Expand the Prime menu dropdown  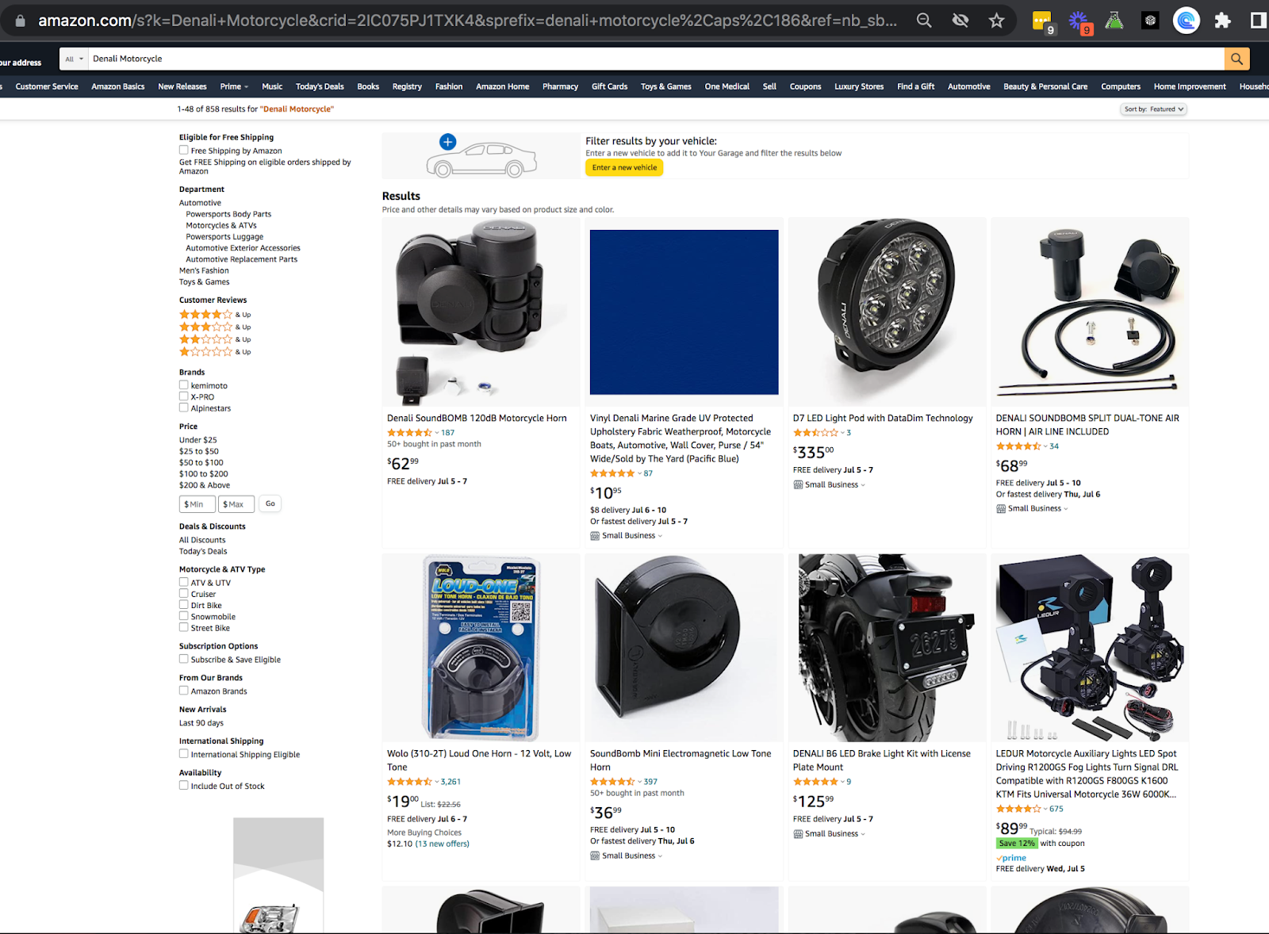[234, 86]
